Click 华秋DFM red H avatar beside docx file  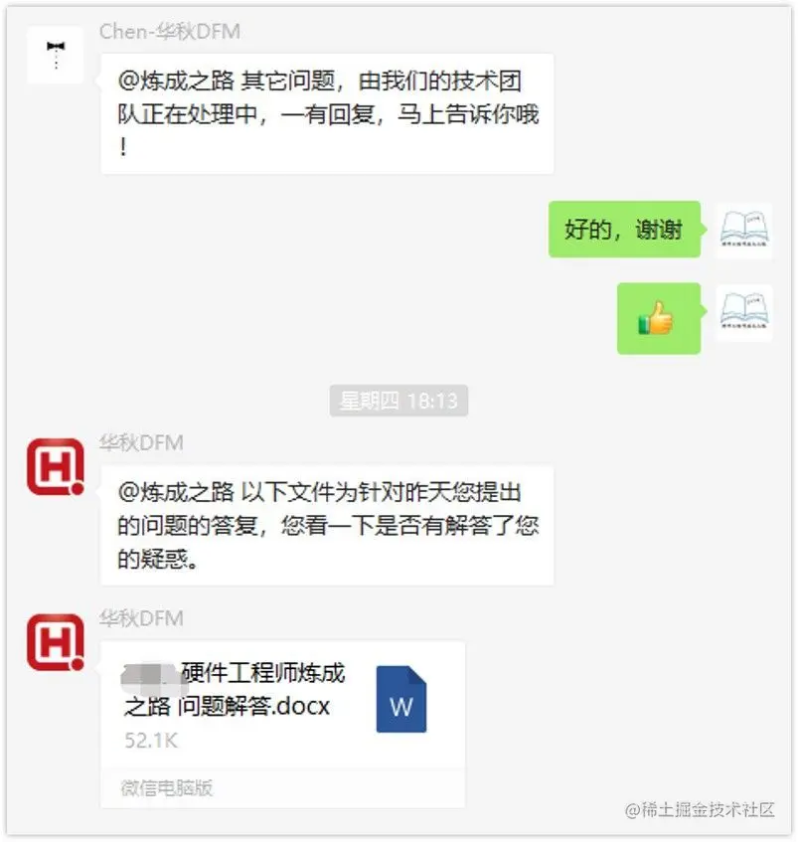[x=56, y=642]
